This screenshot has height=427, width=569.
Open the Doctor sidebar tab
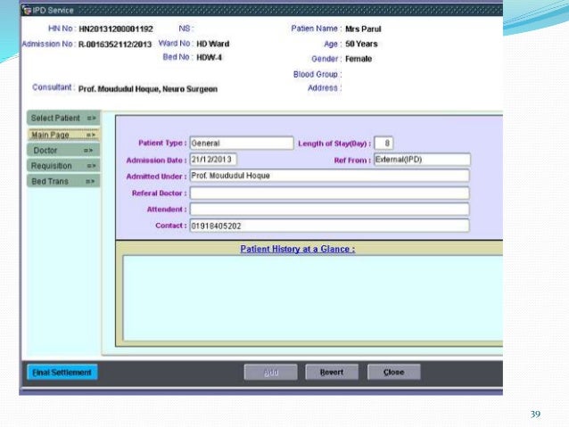coord(63,151)
